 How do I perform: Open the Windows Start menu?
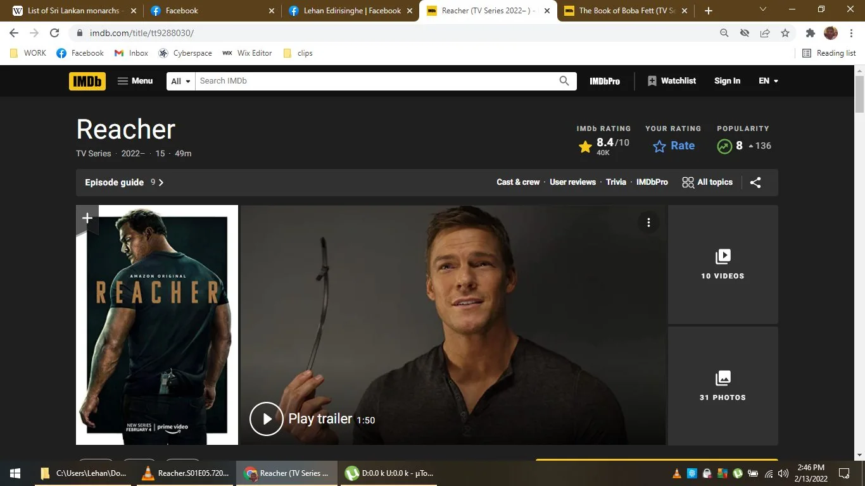tap(15, 473)
